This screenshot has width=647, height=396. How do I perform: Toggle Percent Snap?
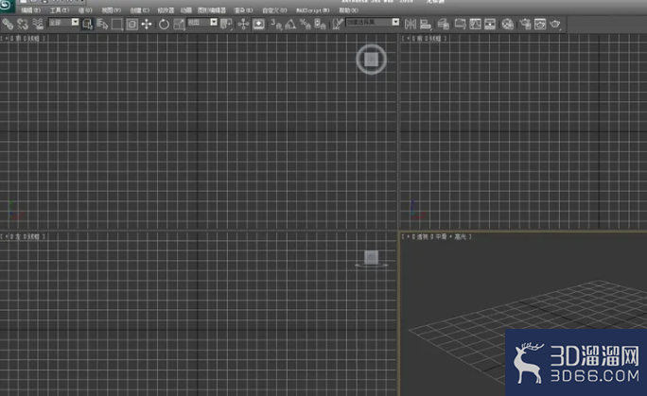[x=306, y=24]
